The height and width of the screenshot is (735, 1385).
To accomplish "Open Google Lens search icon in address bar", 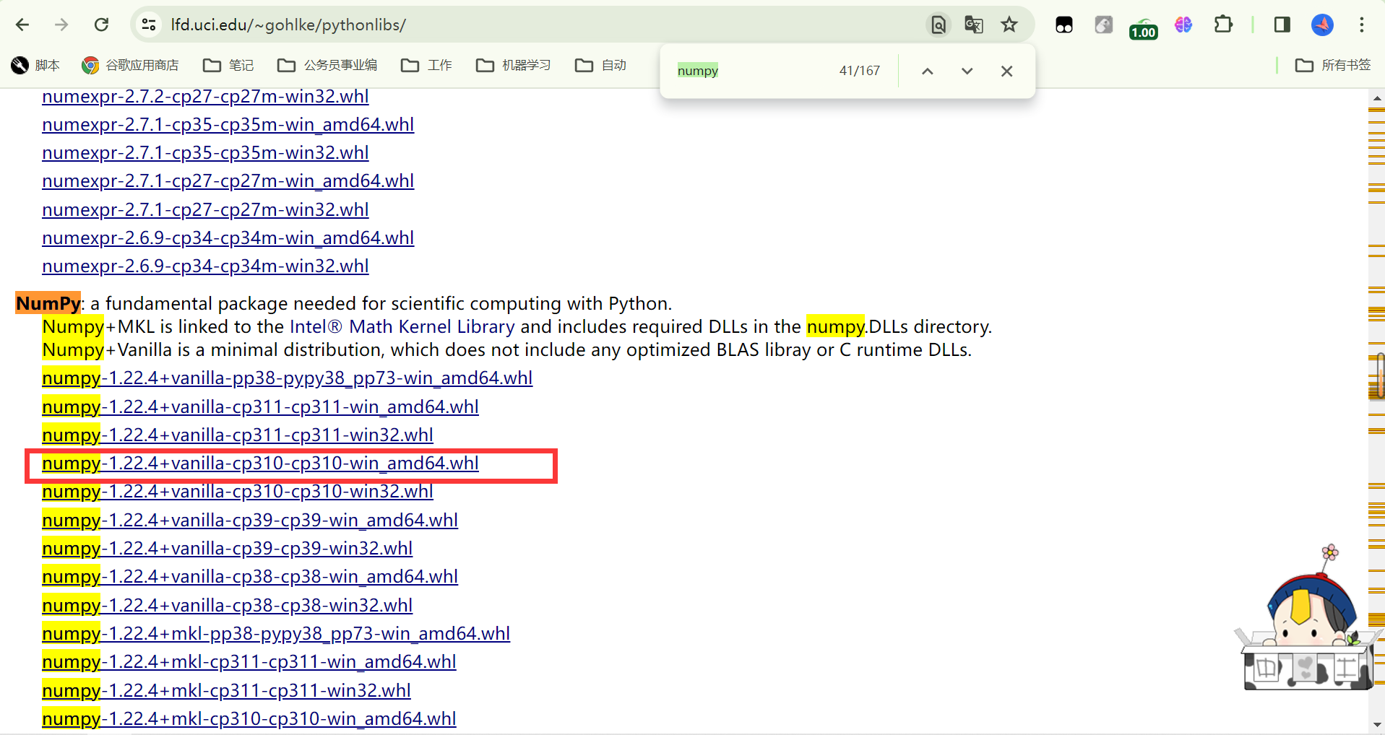I will 938,25.
